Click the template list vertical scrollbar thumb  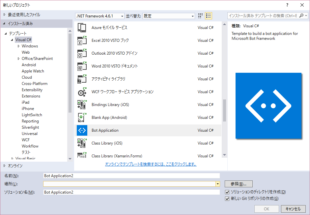(x=224, y=111)
